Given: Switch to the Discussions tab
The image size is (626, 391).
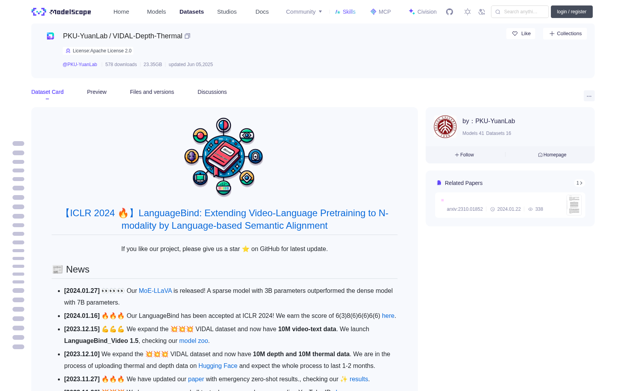Looking at the screenshot, I should click(x=212, y=92).
